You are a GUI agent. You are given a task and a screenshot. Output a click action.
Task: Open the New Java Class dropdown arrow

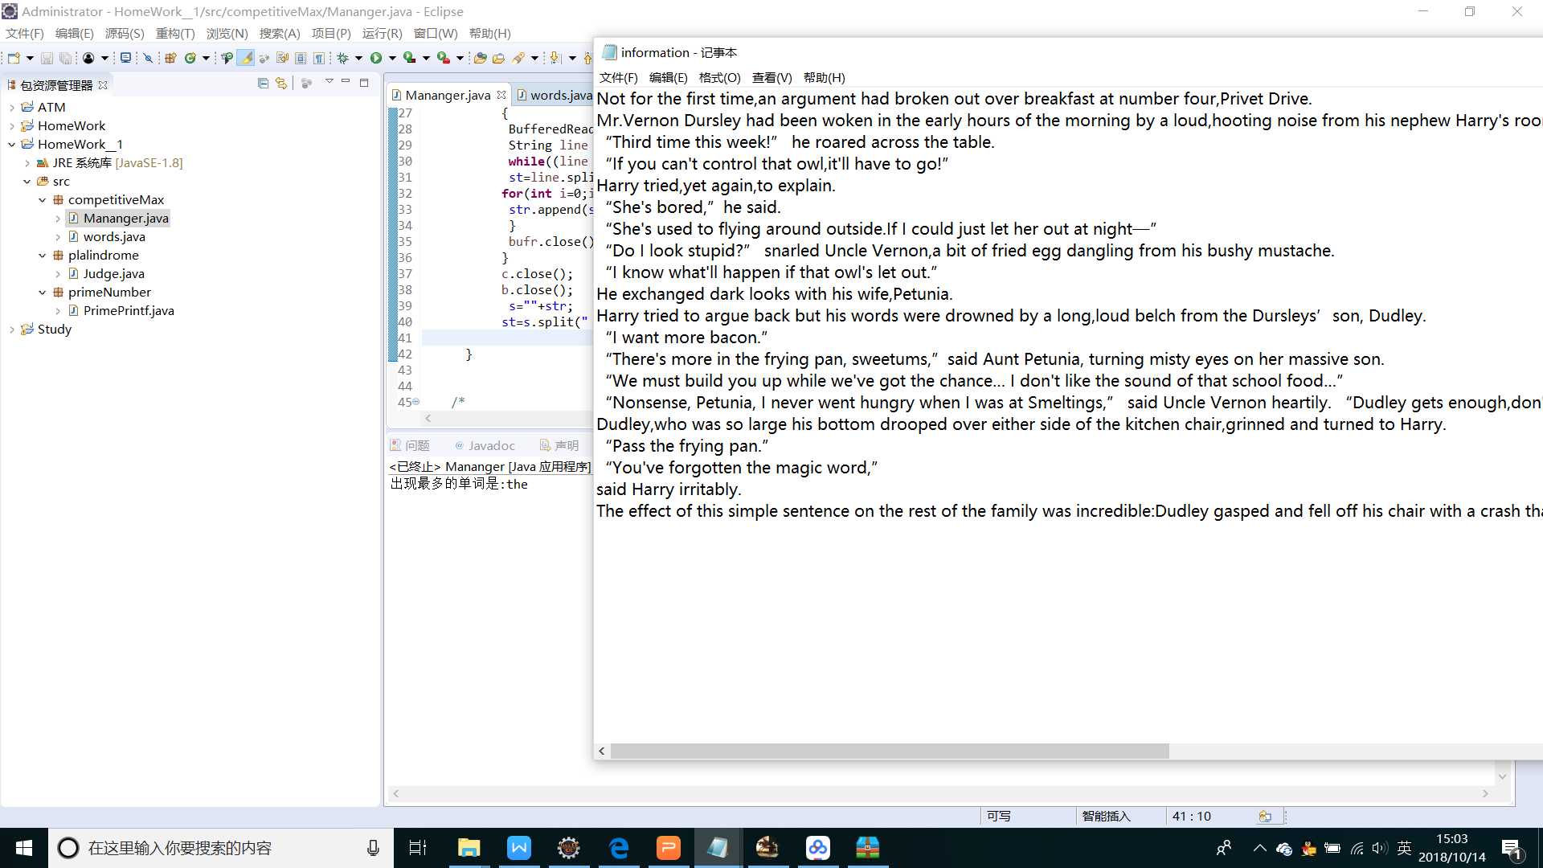[206, 58]
